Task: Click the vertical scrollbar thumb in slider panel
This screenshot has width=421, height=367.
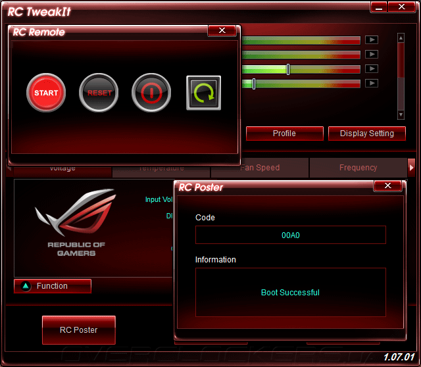Action: [401, 60]
